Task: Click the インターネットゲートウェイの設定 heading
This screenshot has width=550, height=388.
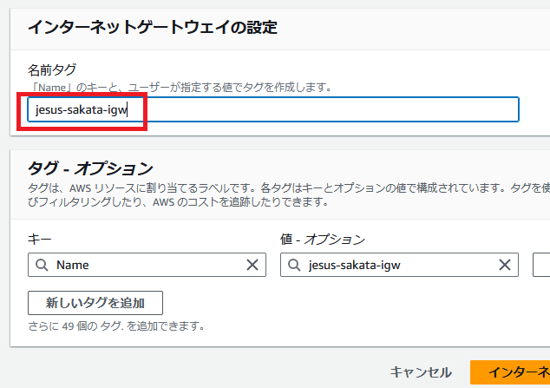Action: pos(153,28)
